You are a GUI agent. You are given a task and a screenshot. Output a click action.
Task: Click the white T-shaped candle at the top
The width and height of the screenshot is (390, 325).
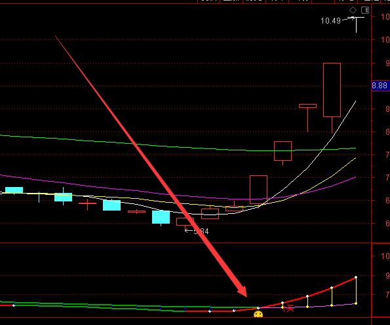click(x=356, y=25)
